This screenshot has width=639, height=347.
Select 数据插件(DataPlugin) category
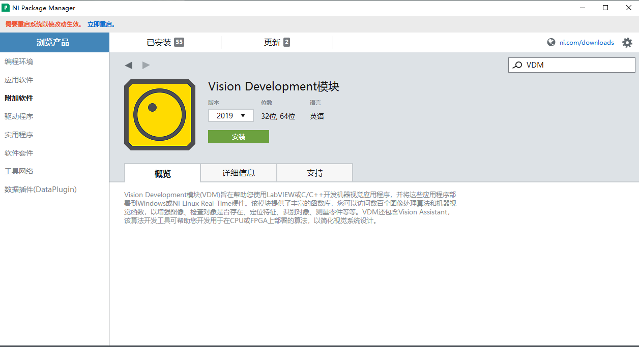(41, 190)
